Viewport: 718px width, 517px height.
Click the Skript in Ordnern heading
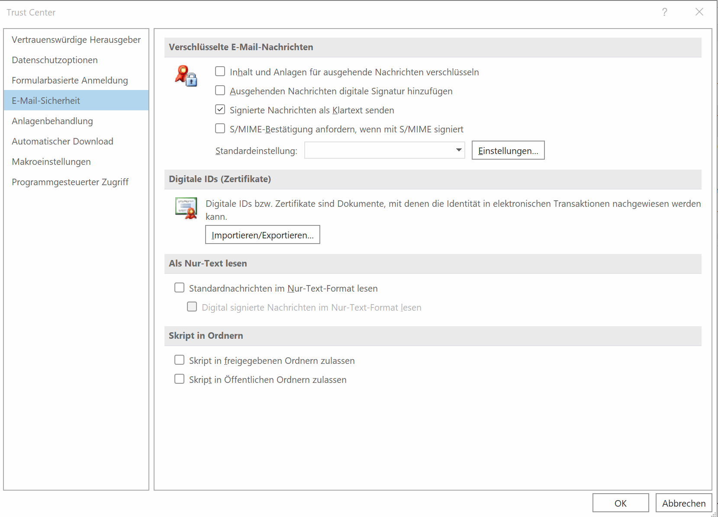click(x=206, y=336)
